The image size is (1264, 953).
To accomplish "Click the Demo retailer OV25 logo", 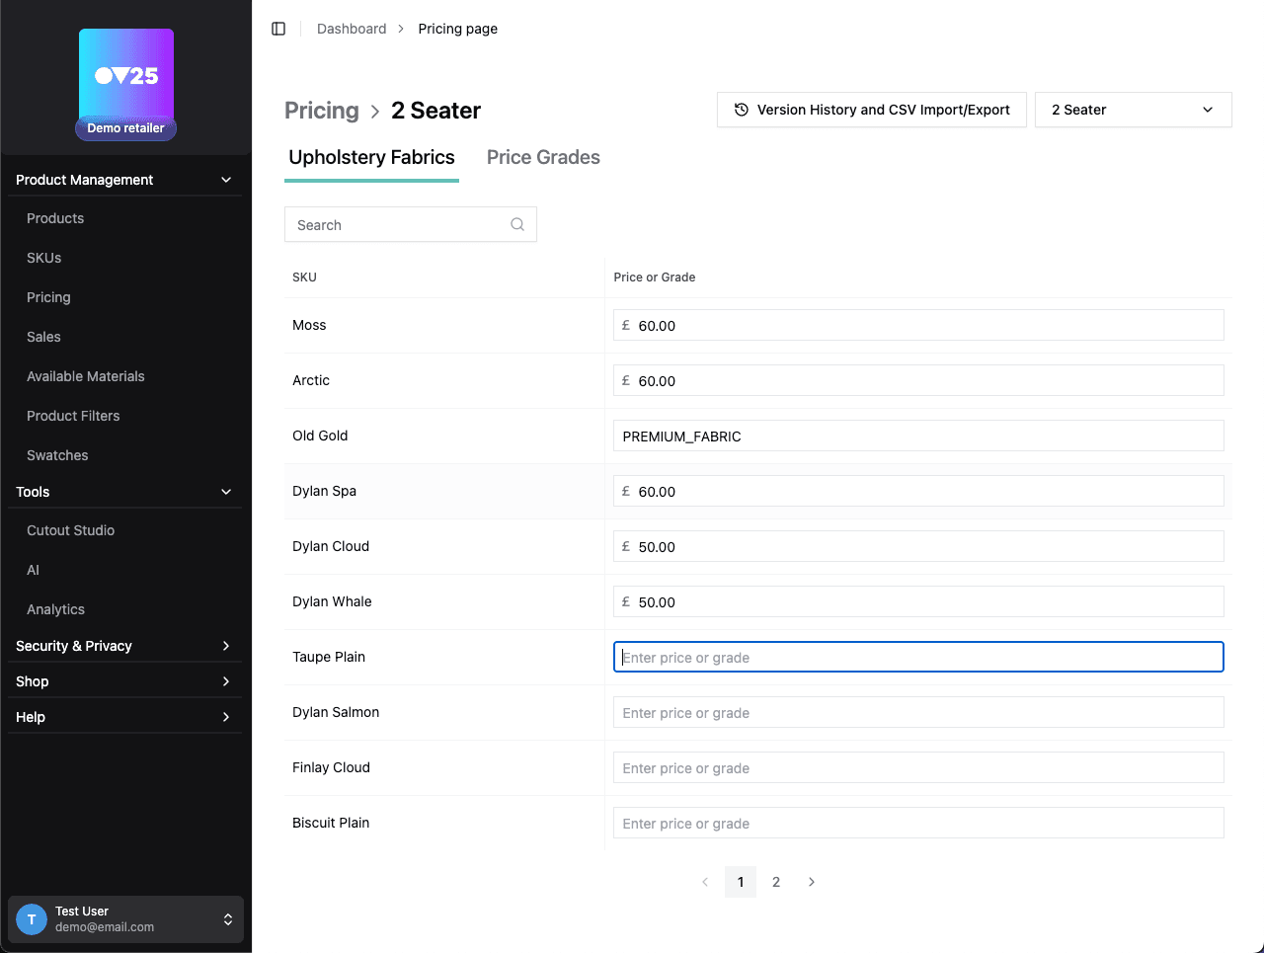I will [x=125, y=74].
